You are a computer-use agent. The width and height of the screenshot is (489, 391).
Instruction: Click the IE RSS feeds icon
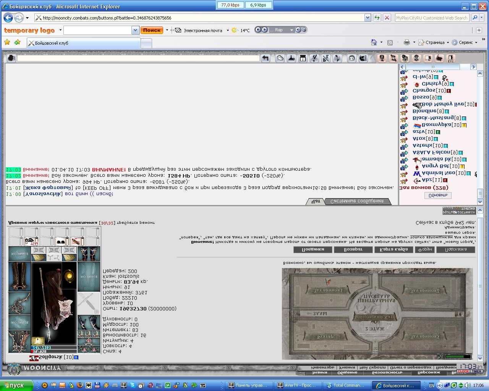pyautogui.click(x=390, y=42)
